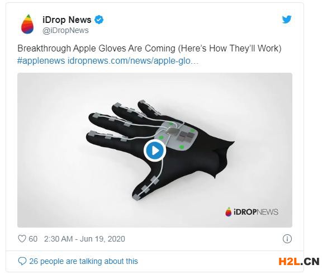This screenshot has width=327, height=274.
Task: Open the #applenews hashtag
Action: (41, 61)
